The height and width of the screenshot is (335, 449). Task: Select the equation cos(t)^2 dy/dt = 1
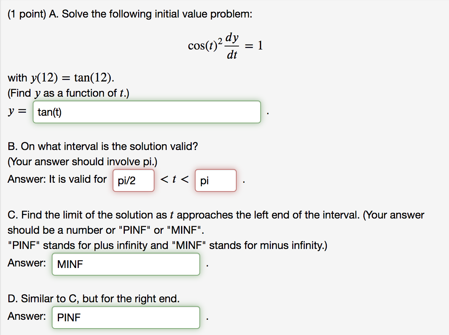[x=225, y=45]
